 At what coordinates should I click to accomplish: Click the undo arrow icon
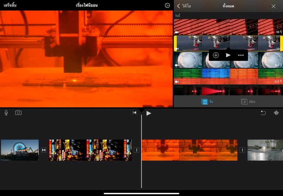[263, 113]
